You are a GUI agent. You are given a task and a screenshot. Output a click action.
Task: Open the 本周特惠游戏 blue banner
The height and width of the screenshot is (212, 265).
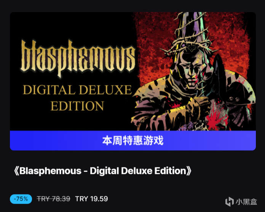pyautogui.click(x=133, y=140)
